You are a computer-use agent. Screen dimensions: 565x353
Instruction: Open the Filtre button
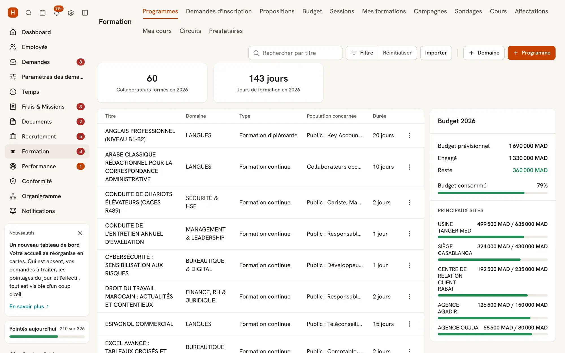[362, 53]
